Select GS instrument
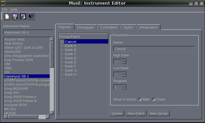This screenshot has height=123, width=205. coord(27,72)
